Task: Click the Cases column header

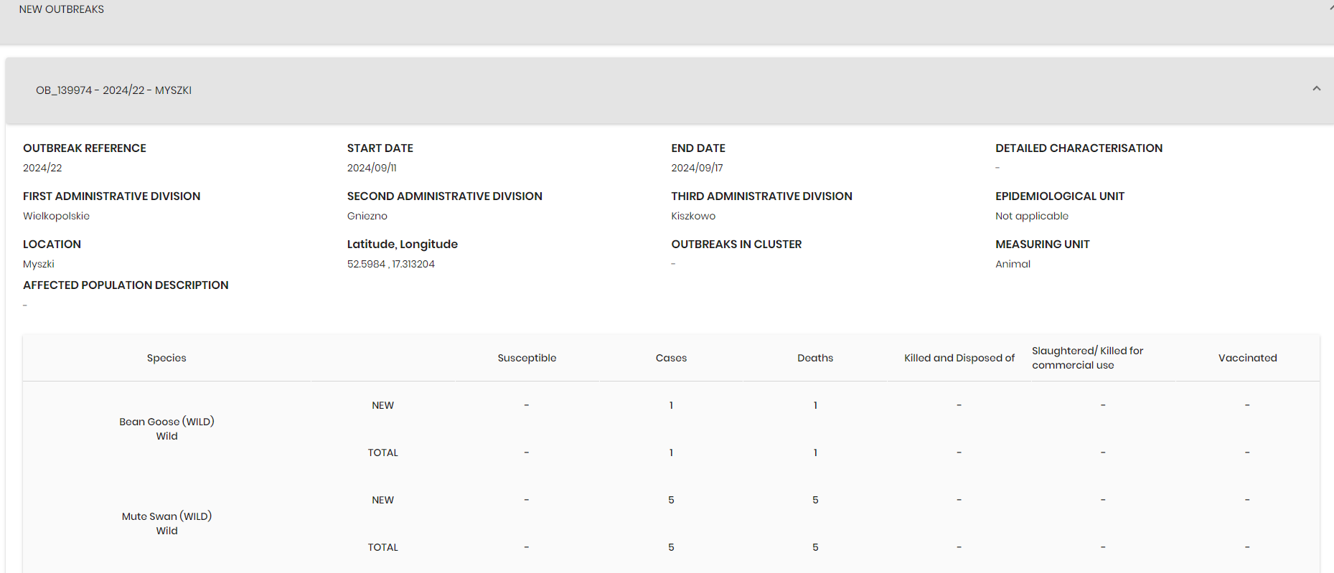Action: pyautogui.click(x=671, y=358)
